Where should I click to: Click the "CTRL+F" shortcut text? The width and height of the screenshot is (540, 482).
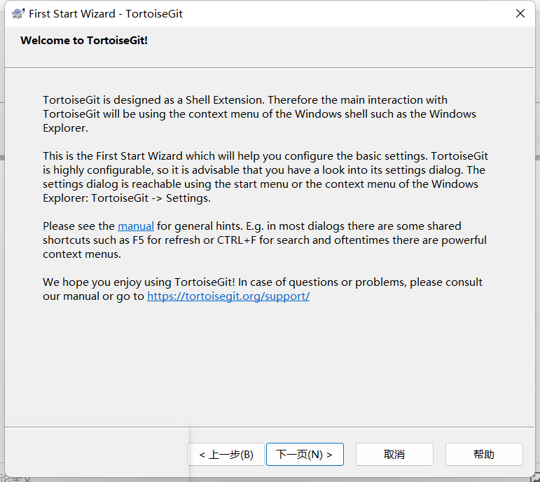237,240
